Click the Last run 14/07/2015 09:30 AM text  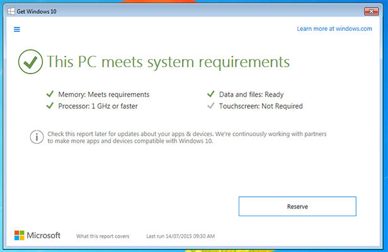pos(180,236)
